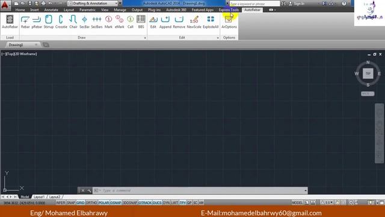The width and height of the screenshot is (385, 217).
Task: Click the Edit rebar tool
Action: coord(153,22)
